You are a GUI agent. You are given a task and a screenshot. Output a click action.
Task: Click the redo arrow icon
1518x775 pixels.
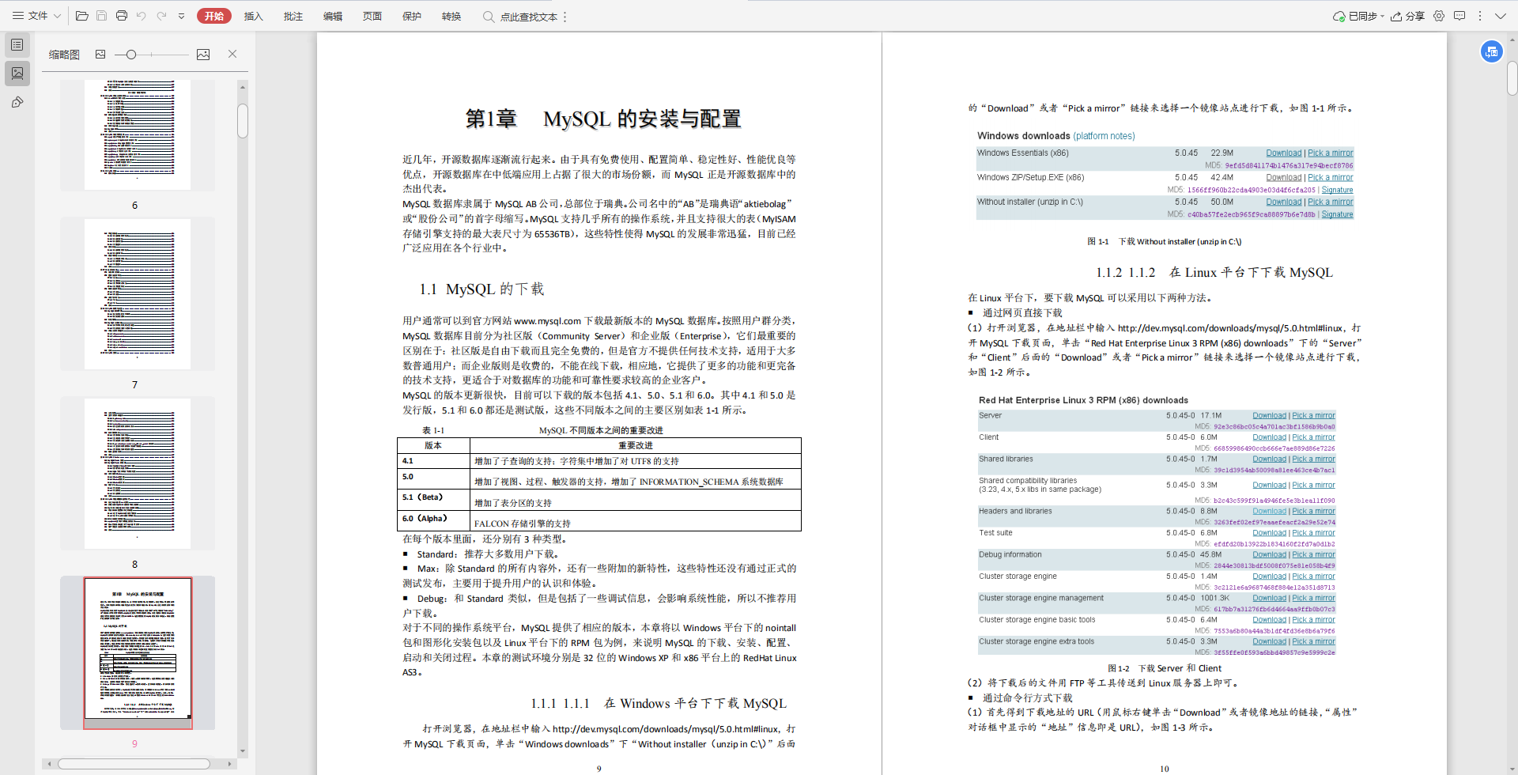tap(161, 16)
